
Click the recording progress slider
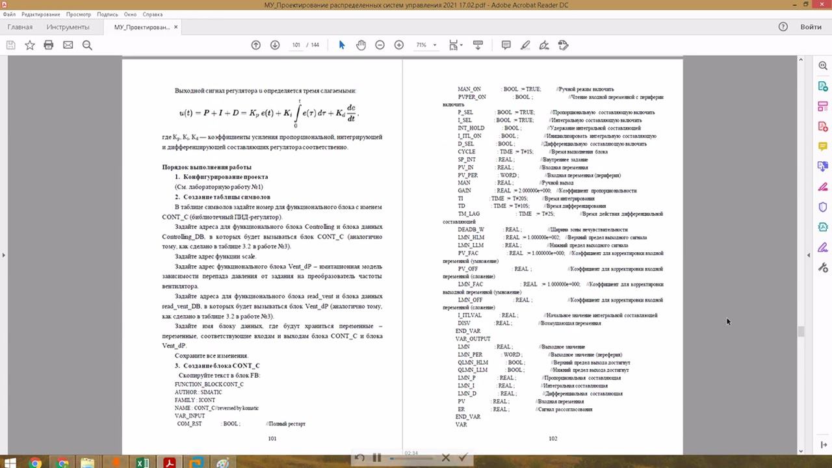[411, 458]
